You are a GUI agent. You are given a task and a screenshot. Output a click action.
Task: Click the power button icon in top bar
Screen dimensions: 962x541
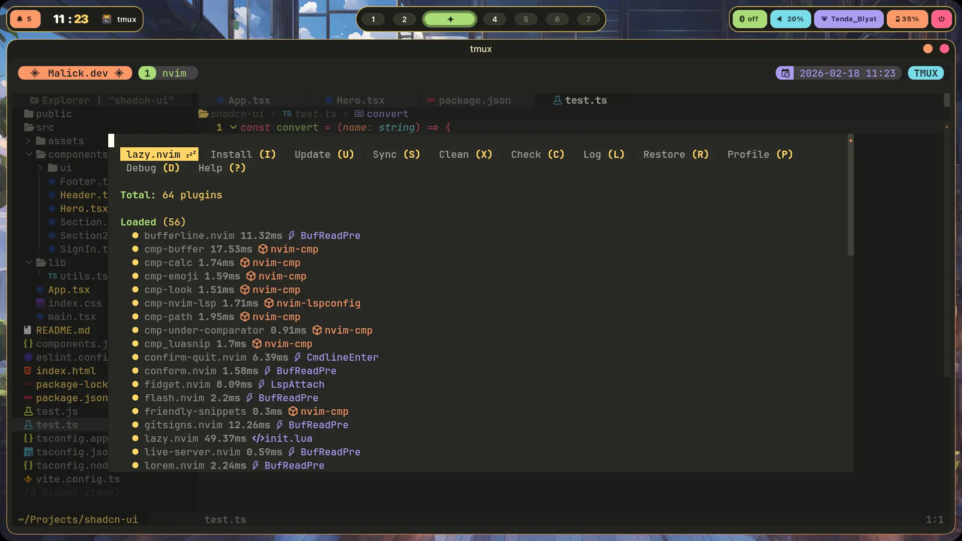(941, 19)
